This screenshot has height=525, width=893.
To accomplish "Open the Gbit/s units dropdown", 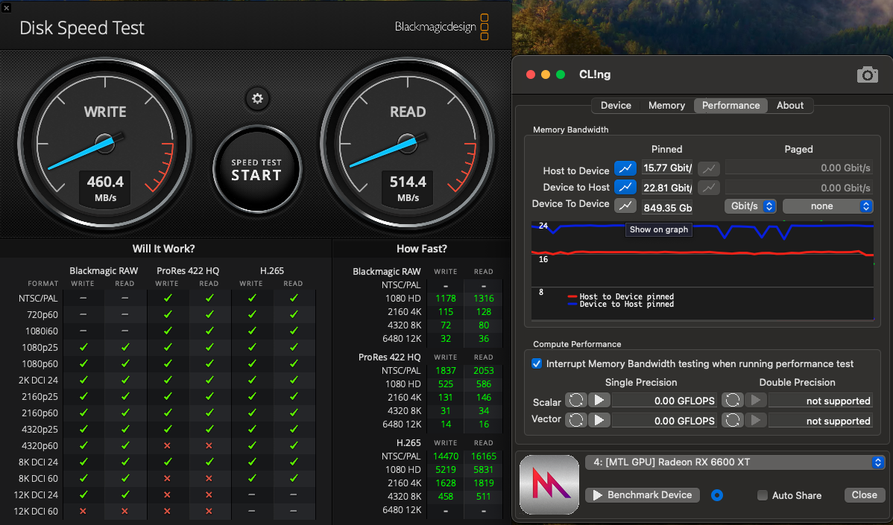I will click(750, 206).
